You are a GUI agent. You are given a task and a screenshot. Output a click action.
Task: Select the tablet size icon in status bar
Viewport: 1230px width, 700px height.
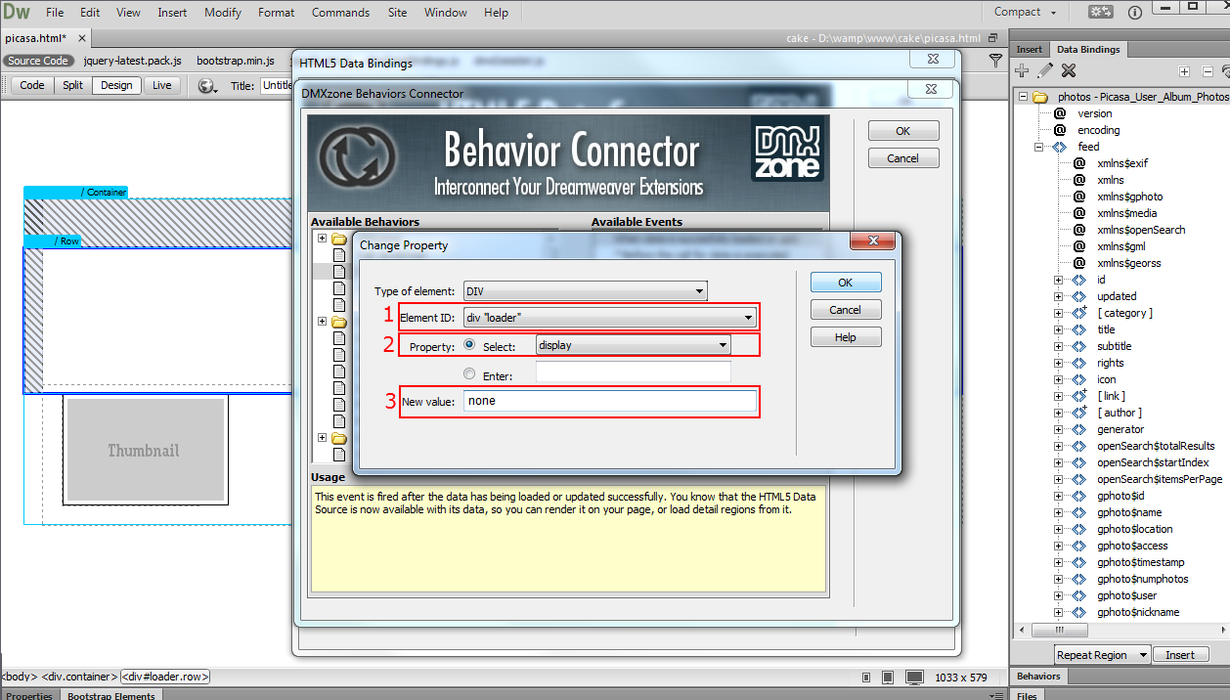888,677
